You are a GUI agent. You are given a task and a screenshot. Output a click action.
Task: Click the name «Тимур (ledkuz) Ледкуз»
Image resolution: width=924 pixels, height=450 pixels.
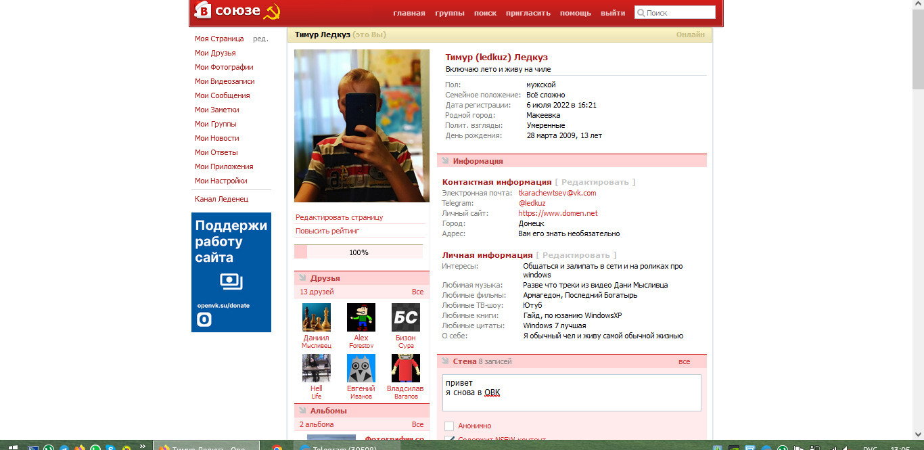[496, 57]
